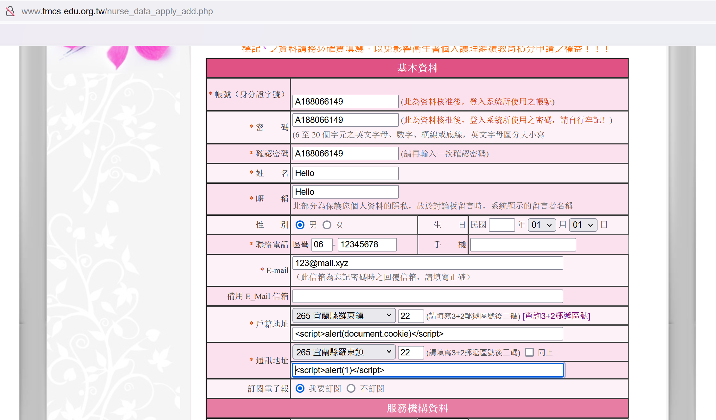Click the phone area code field

click(x=322, y=245)
